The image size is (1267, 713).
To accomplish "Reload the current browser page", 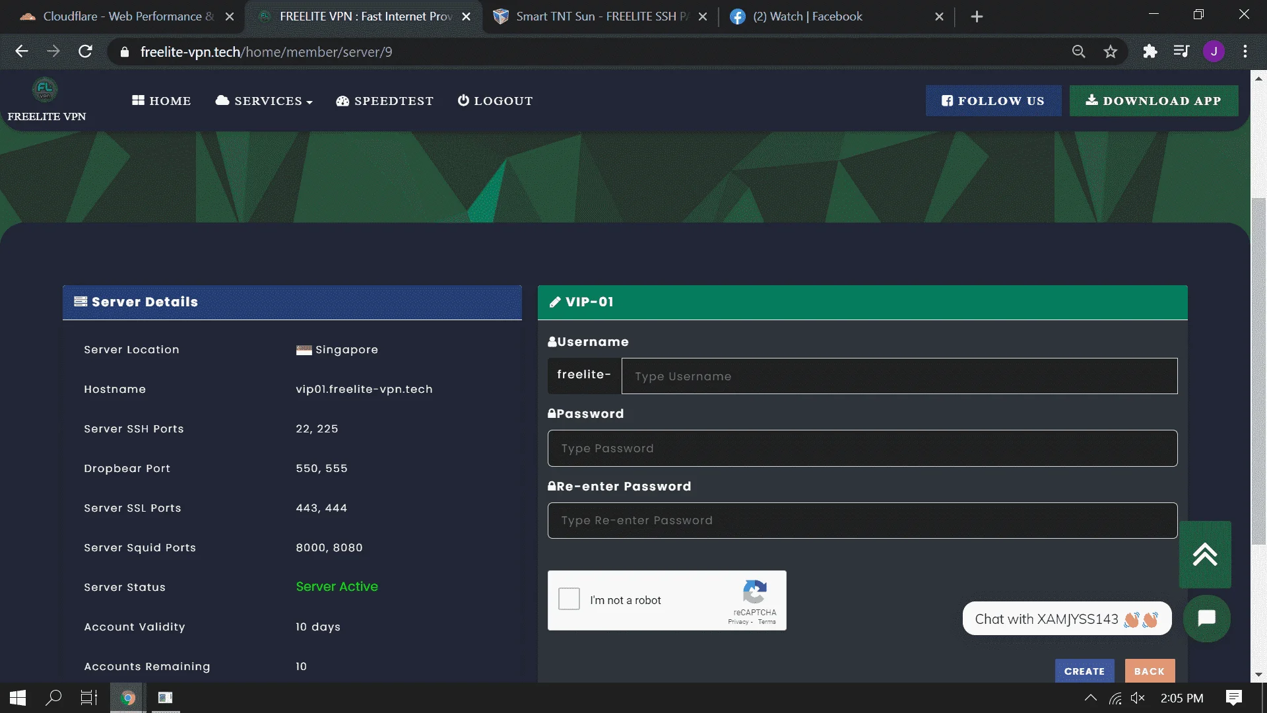I will 85,51.
